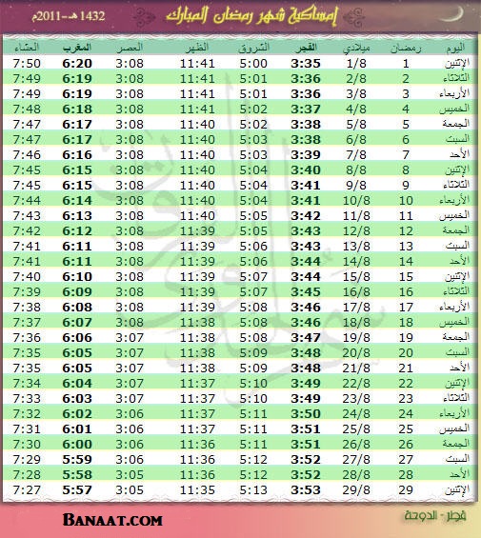Image resolution: width=481 pixels, height=538 pixels.
Task: Click Ramadan day number 20
Action: (406, 352)
